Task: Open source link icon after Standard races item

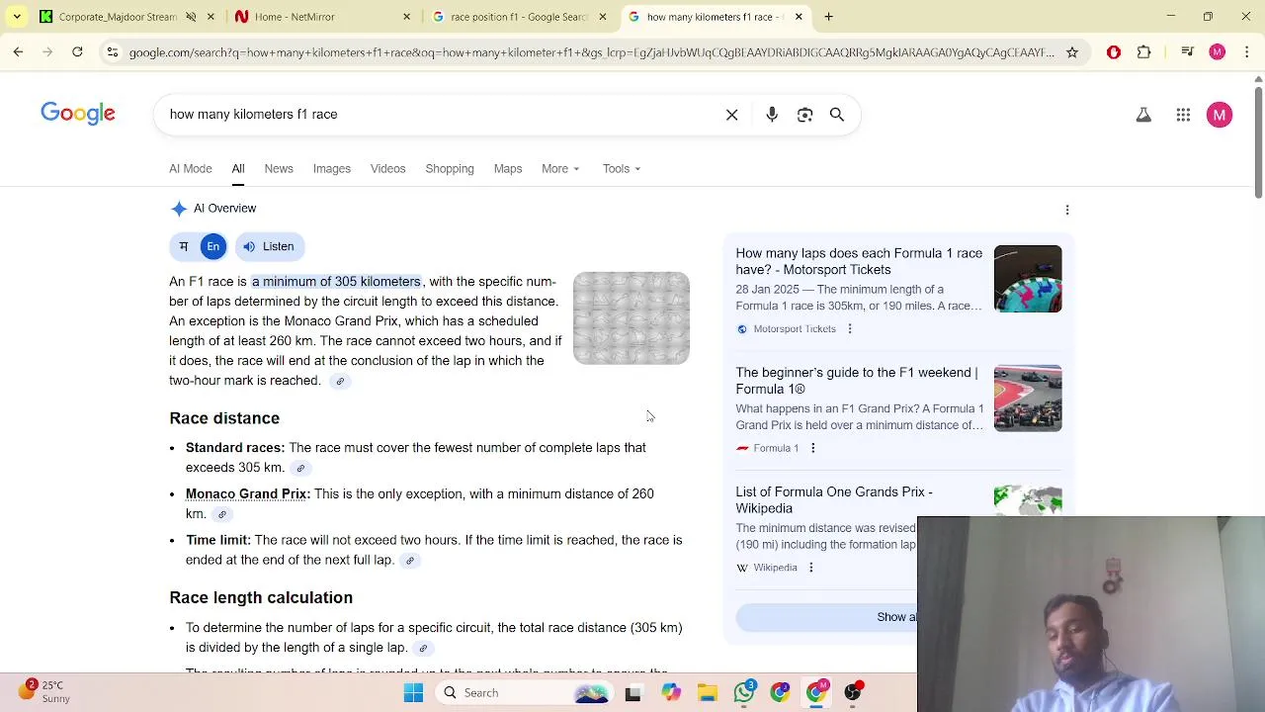Action: [300, 469]
